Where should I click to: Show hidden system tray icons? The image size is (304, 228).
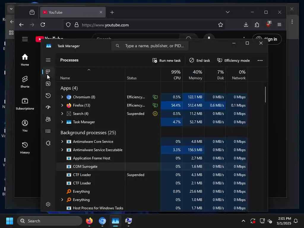243,221
